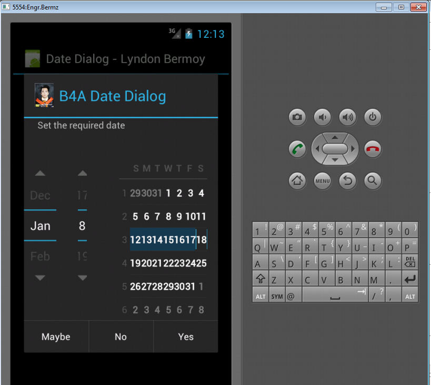Click the period key
The width and height of the screenshot is (431, 385).
393,279
